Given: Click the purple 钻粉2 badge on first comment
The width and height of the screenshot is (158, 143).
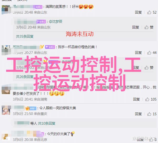Looking at the screenshot, I should click(39, 7).
